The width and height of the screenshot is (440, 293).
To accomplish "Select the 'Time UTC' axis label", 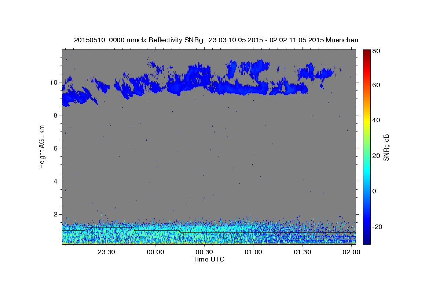I will tap(209, 259).
